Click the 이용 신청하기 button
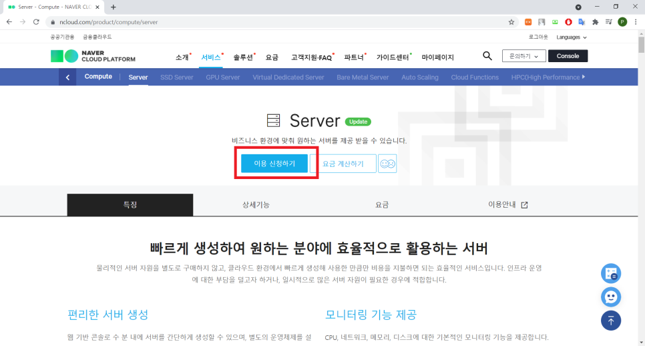Image resolution: width=645 pixels, height=346 pixels. point(274,164)
